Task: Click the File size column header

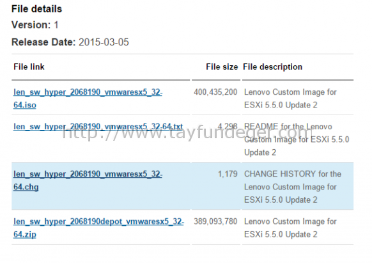Action: coord(222,67)
